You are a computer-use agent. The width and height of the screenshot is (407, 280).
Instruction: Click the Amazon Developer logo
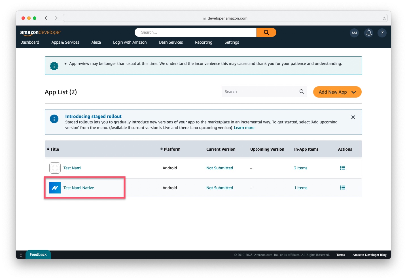tap(41, 33)
